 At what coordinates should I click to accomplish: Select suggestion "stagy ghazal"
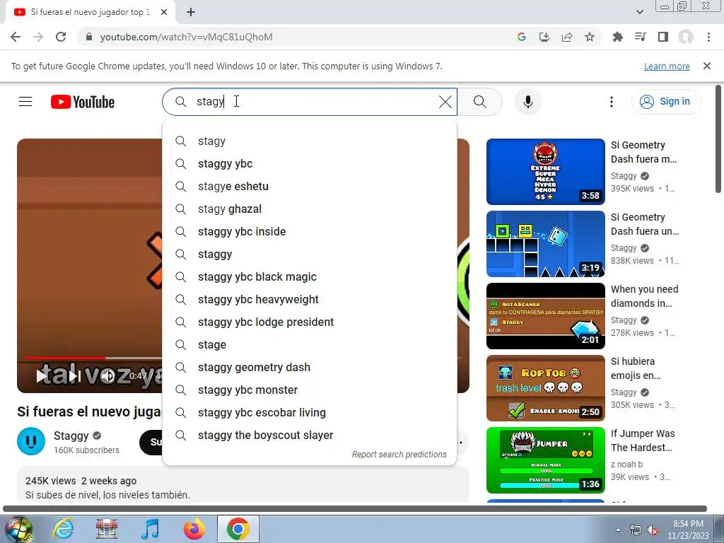pos(310,209)
